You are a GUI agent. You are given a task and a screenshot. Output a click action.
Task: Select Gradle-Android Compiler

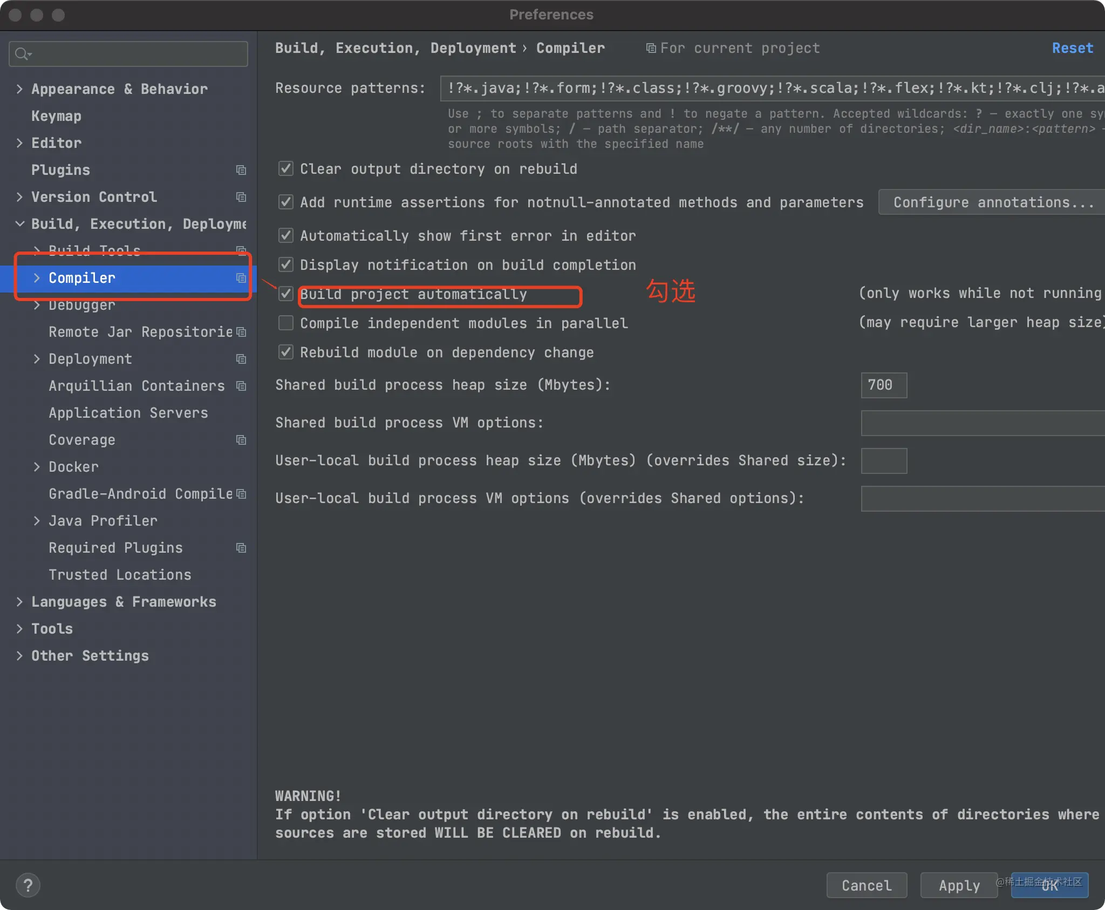(x=140, y=494)
